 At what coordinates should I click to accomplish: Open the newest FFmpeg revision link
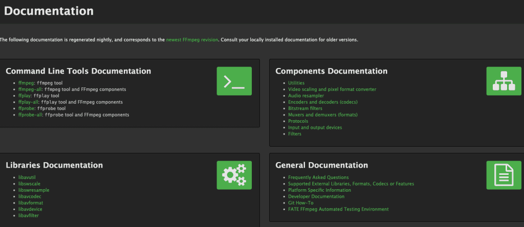click(x=192, y=39)
